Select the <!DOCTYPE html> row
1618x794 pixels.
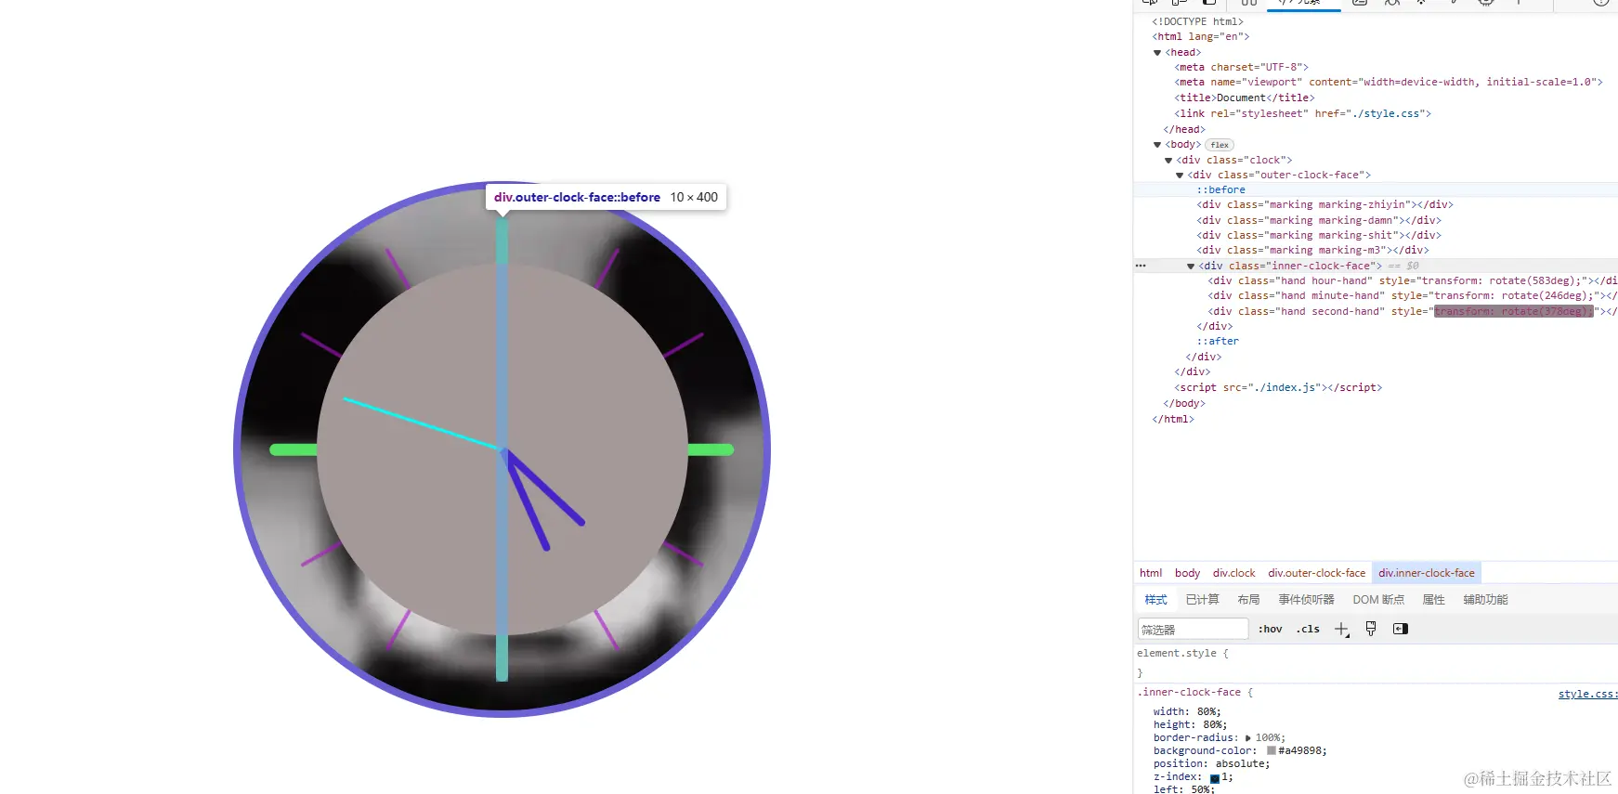click(x=1197, y=21)
